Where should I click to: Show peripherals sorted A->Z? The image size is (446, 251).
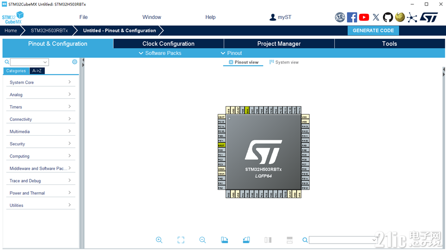point(37,71)
